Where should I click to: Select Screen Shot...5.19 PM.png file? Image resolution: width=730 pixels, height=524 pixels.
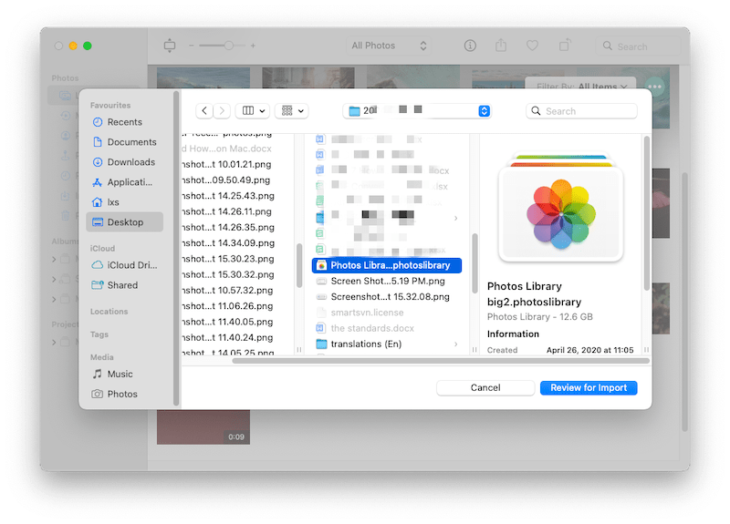(x=386, y=281)
